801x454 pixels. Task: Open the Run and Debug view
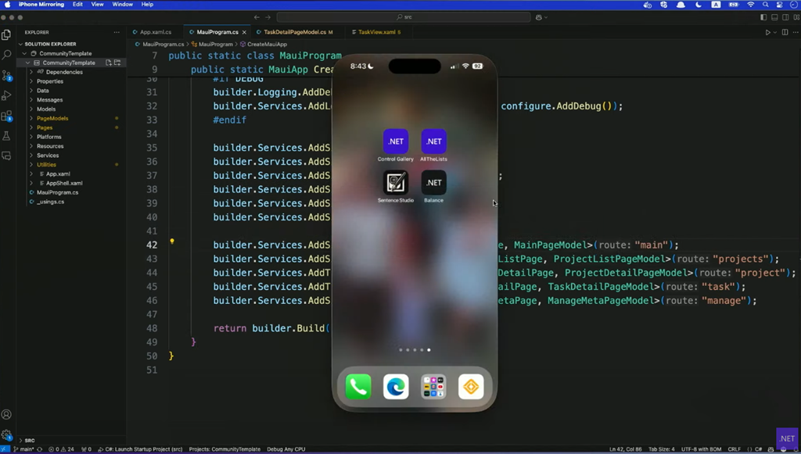pos(7,96)
